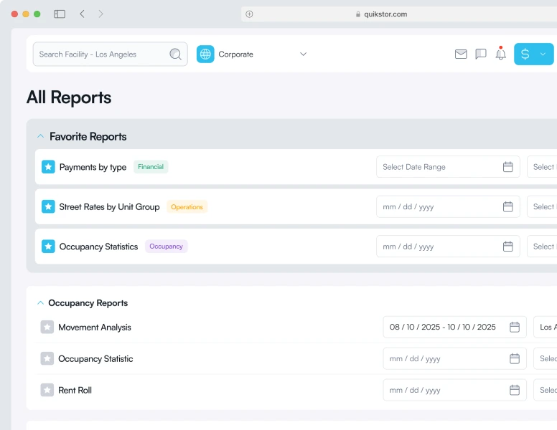Click the Occupancy Reports heading
This screenshot has width=557, height=430.
point(88,303)
